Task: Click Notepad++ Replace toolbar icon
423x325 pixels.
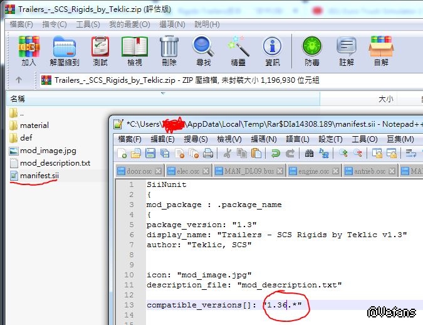Action: (x=324, y=154)
